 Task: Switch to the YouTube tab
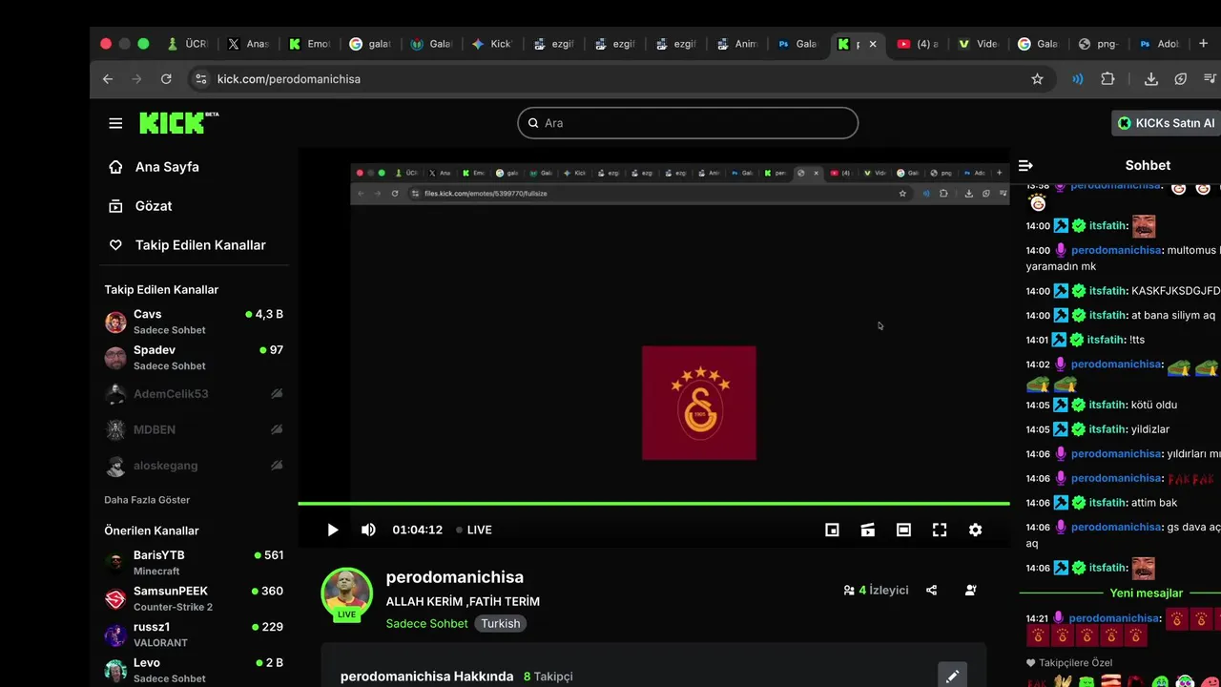point(917,44)
